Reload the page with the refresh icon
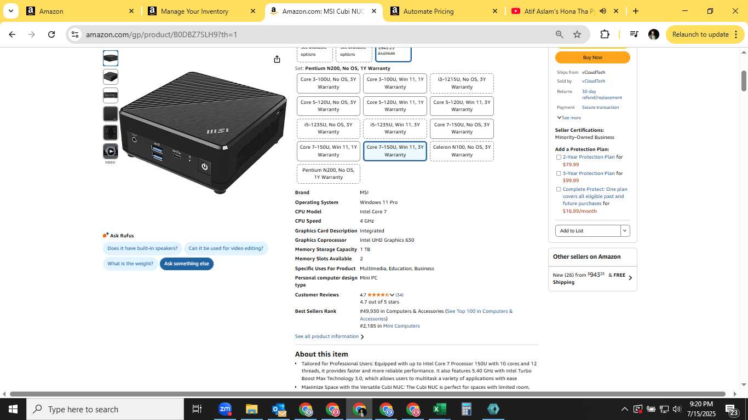This screenshot has height=420, width=748. point(51,34)
